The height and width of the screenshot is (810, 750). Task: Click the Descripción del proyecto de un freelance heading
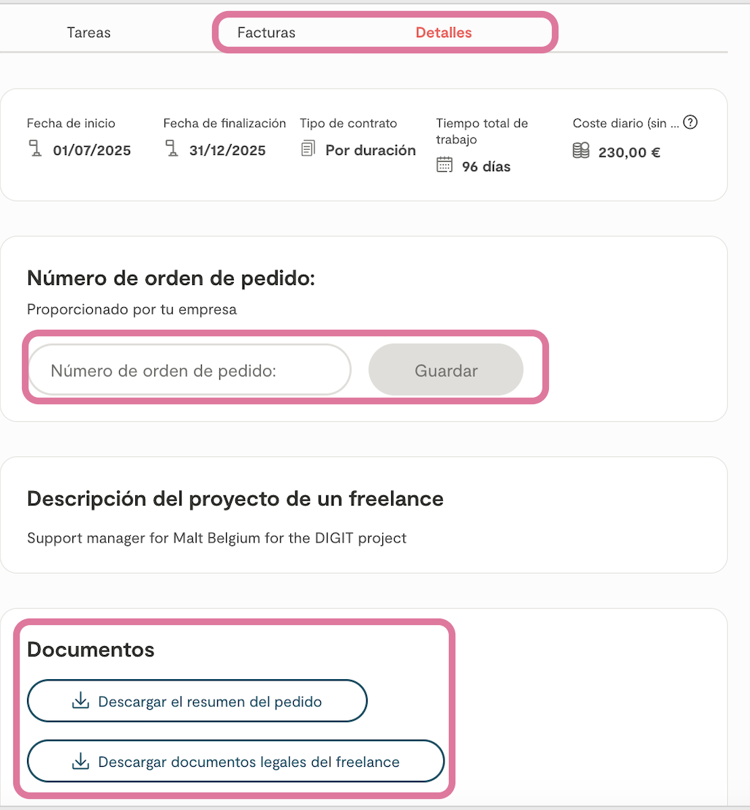pos(235,499)
